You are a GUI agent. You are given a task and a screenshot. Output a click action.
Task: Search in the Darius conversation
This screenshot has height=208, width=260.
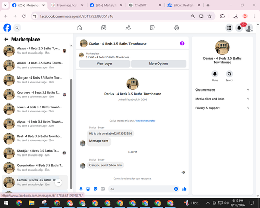[229, 74]
